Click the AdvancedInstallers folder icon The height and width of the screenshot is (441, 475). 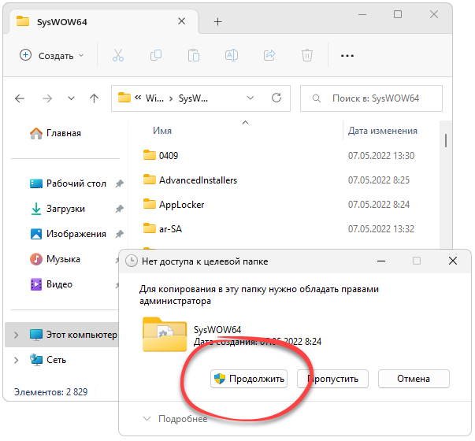150,180
